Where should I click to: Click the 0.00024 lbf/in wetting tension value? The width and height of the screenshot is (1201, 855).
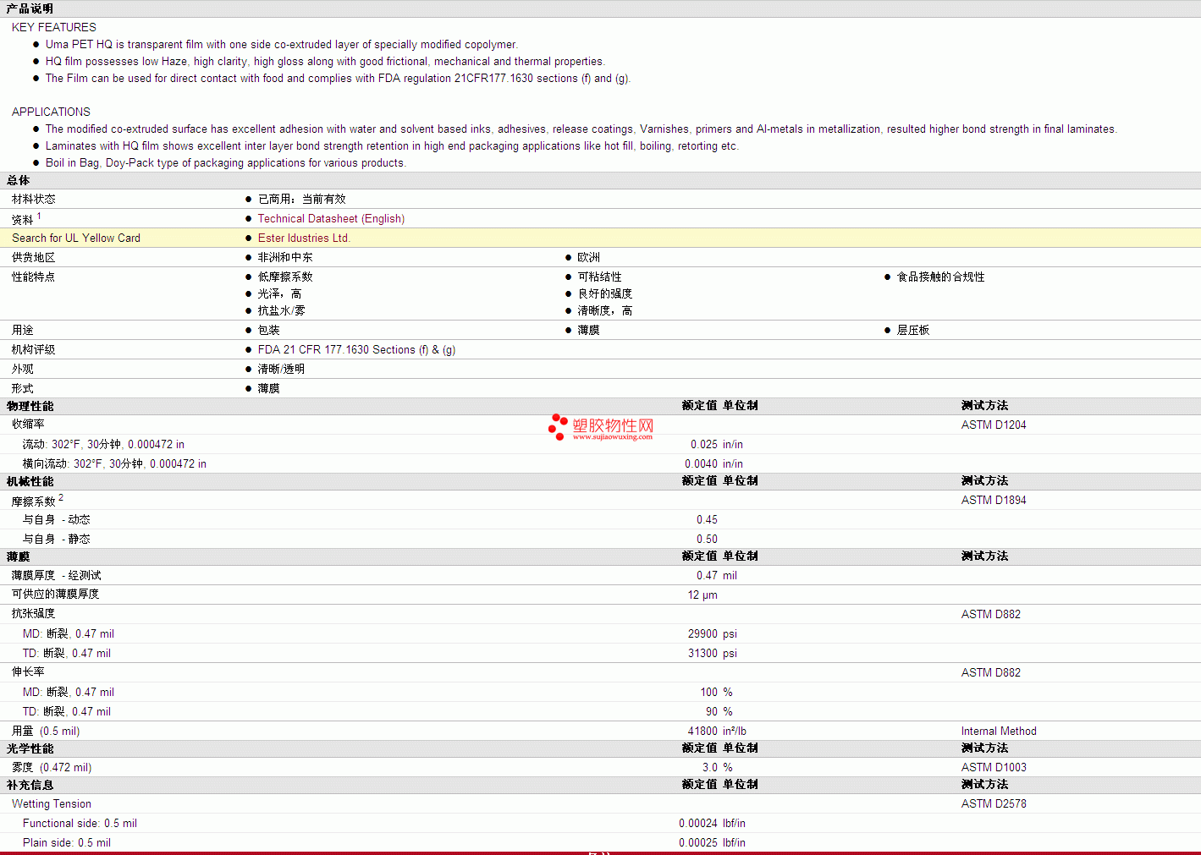click(712, 823)
